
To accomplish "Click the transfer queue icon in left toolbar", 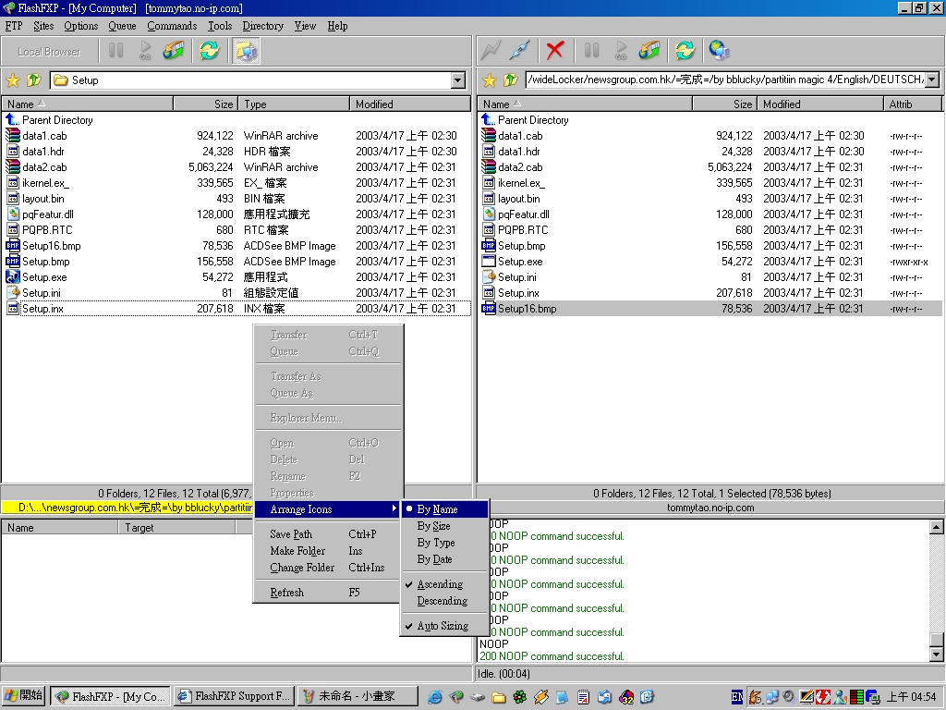I will (x=174, y=51).
